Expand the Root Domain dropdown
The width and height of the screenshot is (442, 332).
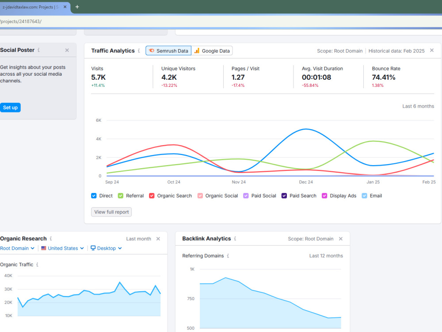point(17,248)
